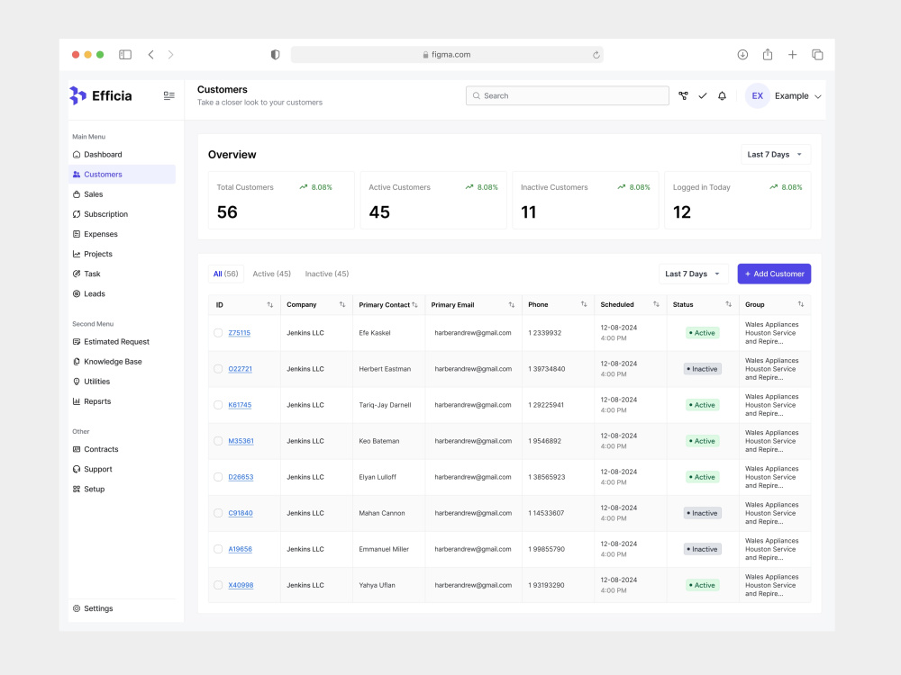Click the EX avatar circle

click(758, 96)
